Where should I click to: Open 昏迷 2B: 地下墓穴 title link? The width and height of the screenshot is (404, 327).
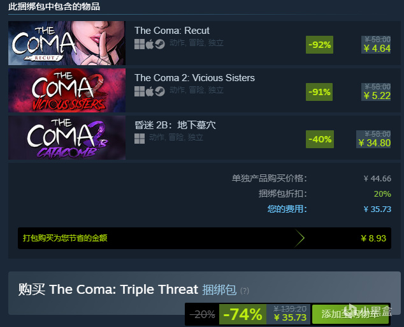coord(175,125)
